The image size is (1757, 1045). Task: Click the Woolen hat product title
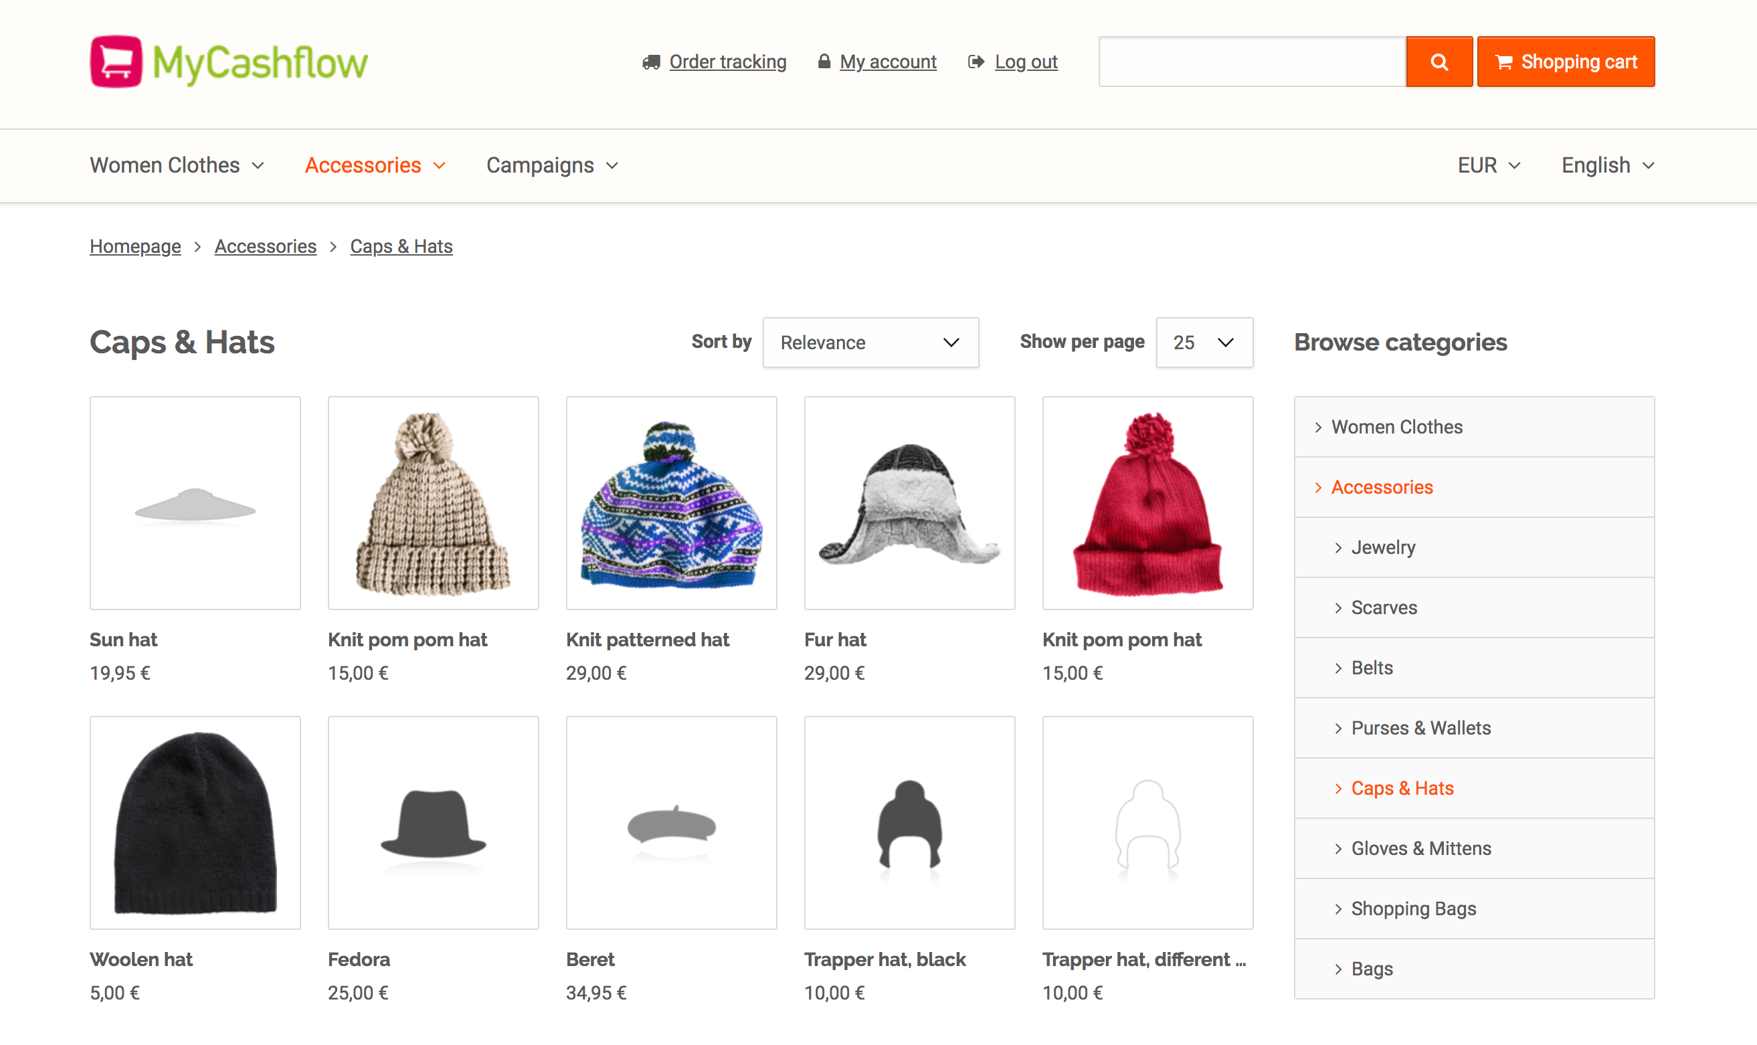click(x=141, y=959)
